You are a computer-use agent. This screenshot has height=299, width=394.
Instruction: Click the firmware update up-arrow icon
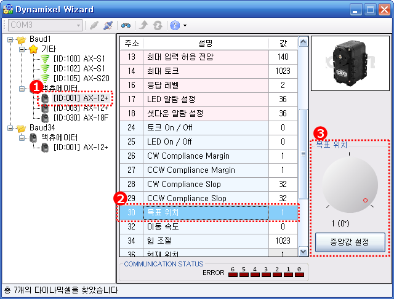pos(144,25)
